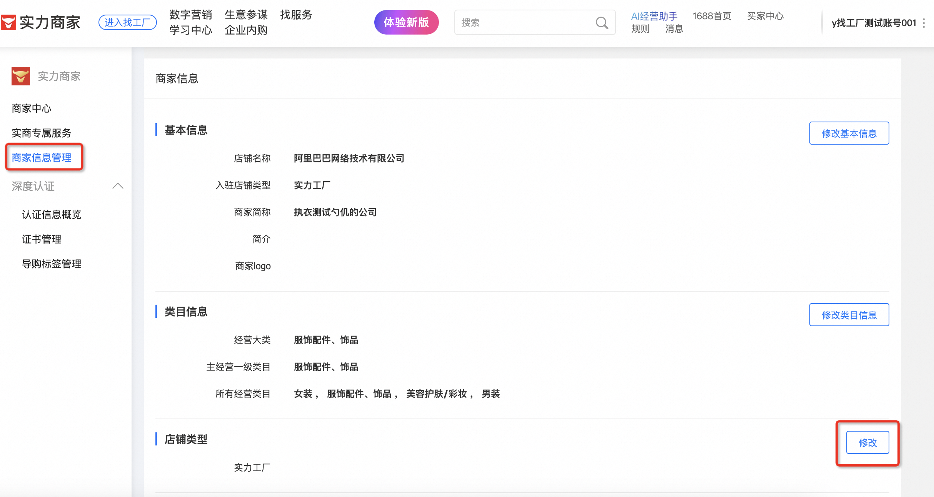Open 导购标签管理 sub-item
The width and height of the screenshot is (934, 497).
[x=52, y=264]
